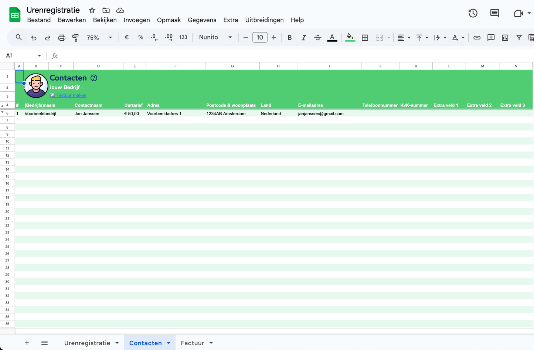Viewport: 534px width, 350px height.
Task: Toggle italic text formatting
Action: pyautogui.click(x=303, y=38)
